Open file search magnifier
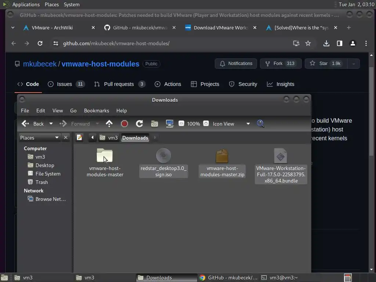Screen dimensions: 376x282 tap(260, 124)
